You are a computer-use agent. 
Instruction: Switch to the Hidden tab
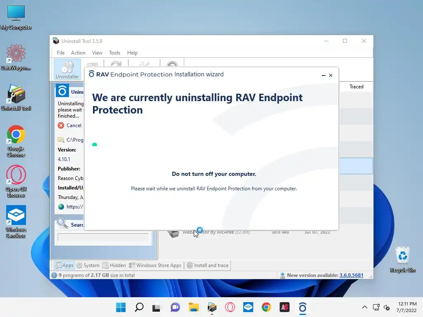coord(114,265)
